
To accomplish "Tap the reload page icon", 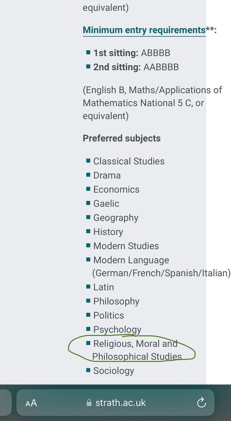I will (x=201, y=403).
